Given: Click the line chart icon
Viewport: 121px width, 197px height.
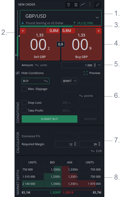Looking at the screenshot, I should coord(83,5).
